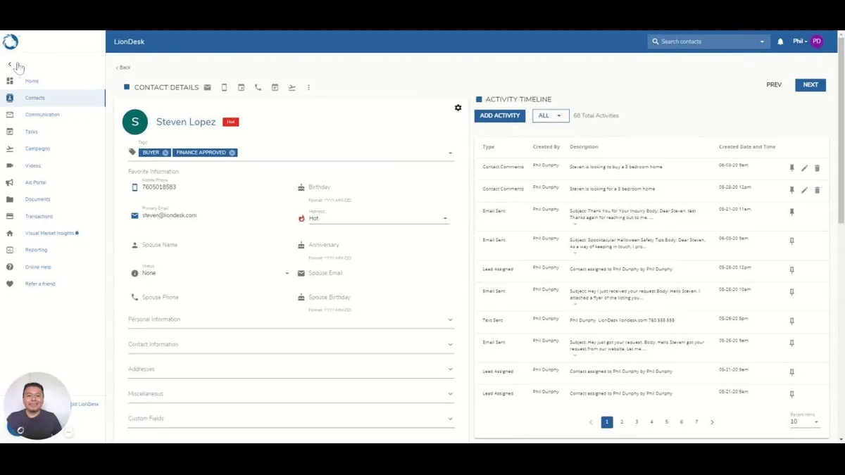Go to activity page 7

pos(696,422)
